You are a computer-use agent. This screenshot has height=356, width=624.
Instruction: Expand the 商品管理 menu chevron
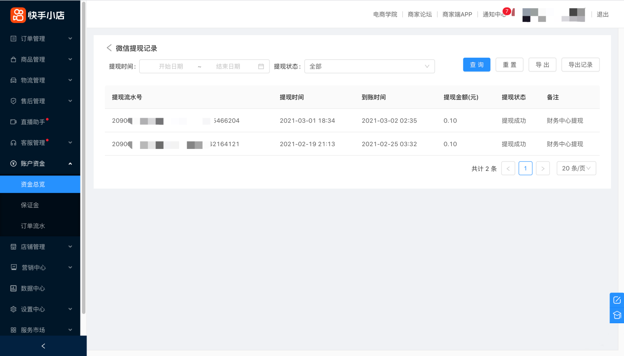click(x=70, y=59)
